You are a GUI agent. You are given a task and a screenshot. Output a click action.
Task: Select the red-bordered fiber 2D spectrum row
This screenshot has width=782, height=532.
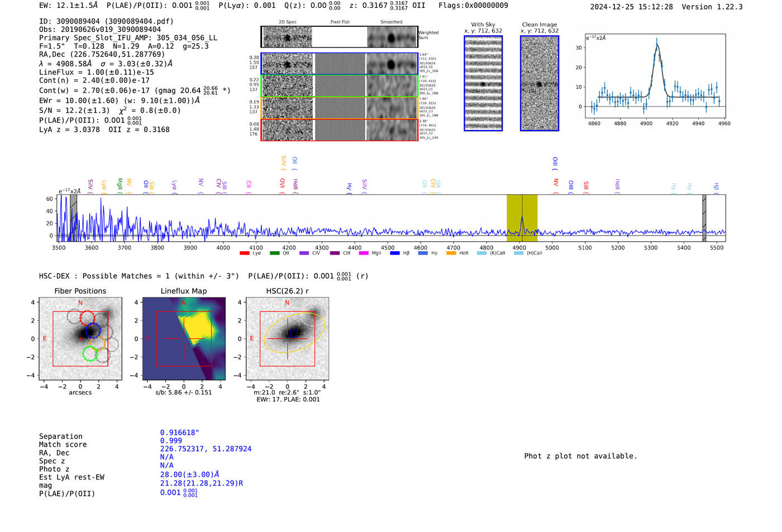coord(340,130)
